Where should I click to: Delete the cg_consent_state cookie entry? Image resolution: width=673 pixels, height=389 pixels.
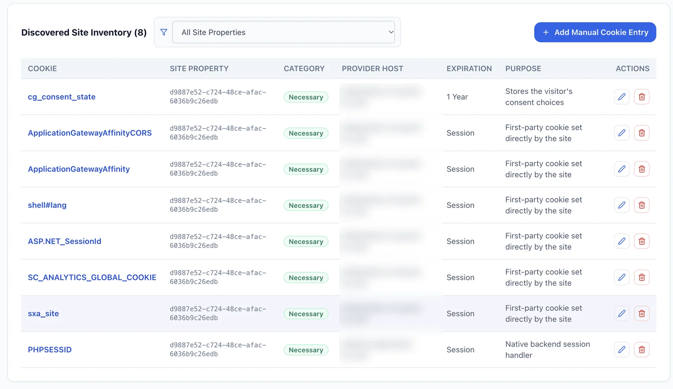642,97
